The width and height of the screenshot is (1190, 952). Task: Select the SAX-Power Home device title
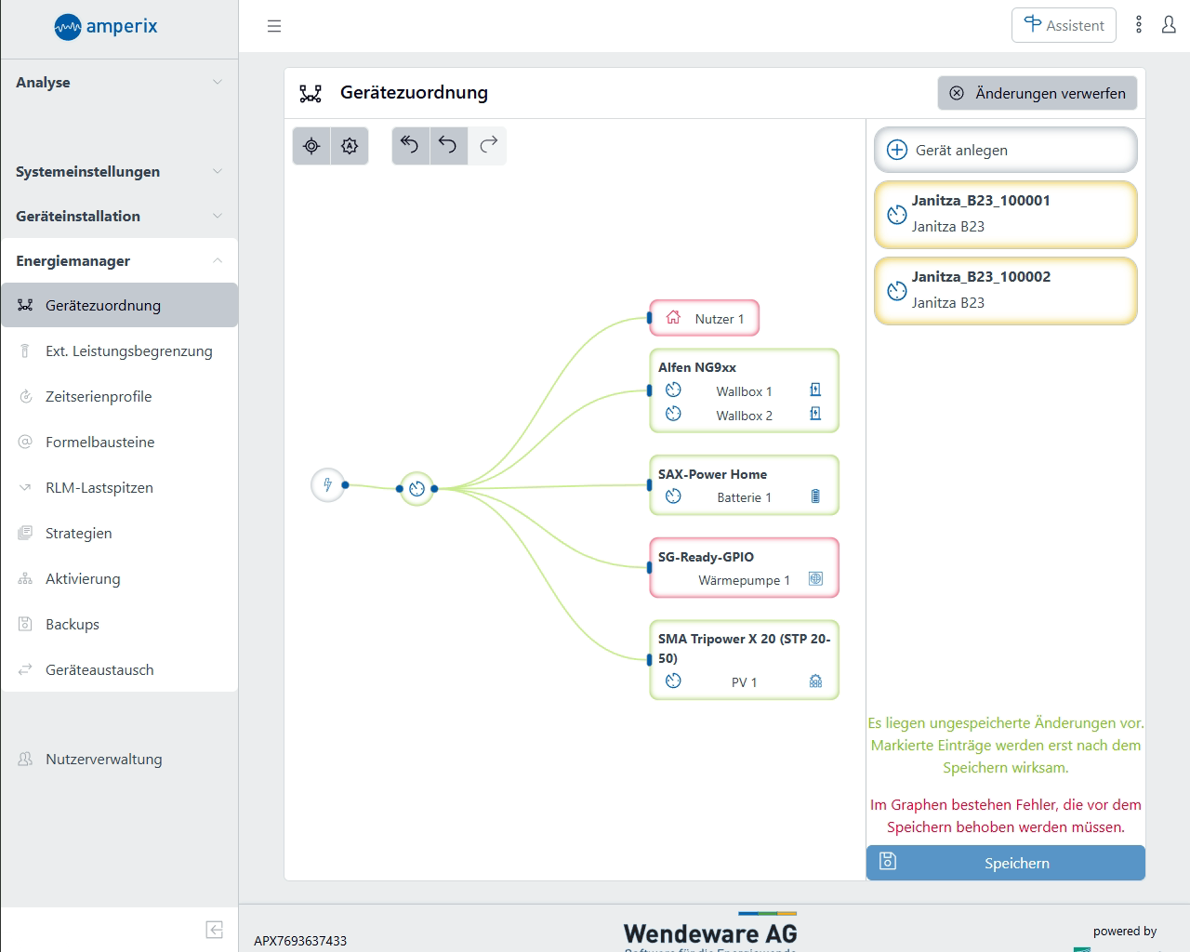pyautogui.click(x=712, y=474)
